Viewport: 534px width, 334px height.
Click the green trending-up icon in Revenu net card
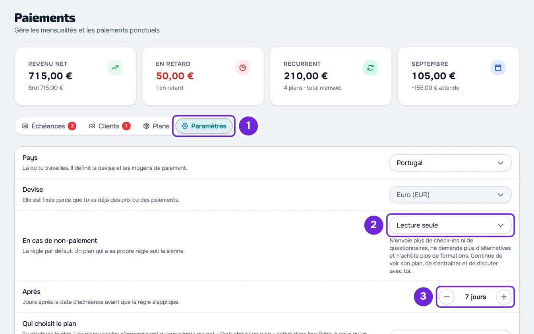(115, 68)
